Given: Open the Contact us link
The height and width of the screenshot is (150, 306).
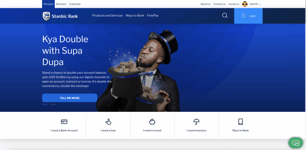Looking at the screenshot, I should 219,4.
